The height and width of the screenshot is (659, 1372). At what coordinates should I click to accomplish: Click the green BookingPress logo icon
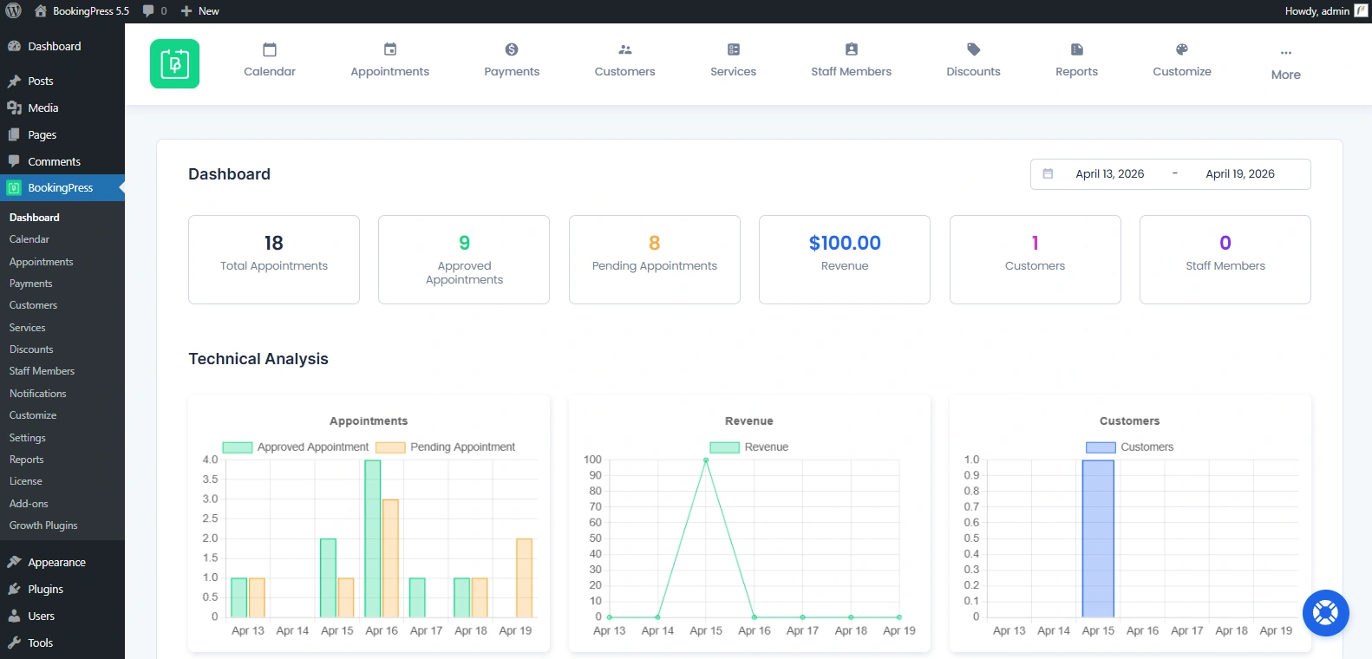click(x=174, y=63)
